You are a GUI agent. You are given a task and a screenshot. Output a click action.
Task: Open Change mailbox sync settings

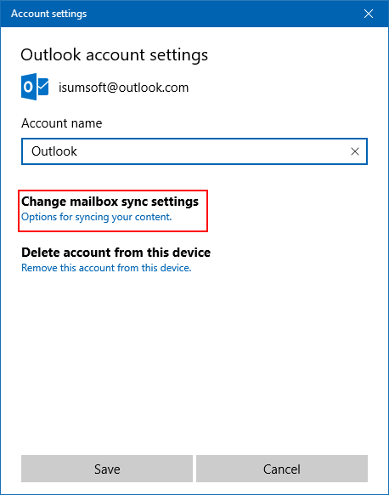[110, 202]
